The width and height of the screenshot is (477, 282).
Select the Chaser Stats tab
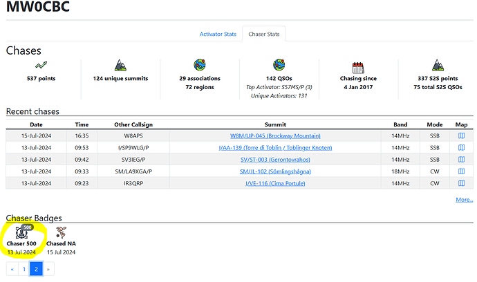[x=264, y=34]
